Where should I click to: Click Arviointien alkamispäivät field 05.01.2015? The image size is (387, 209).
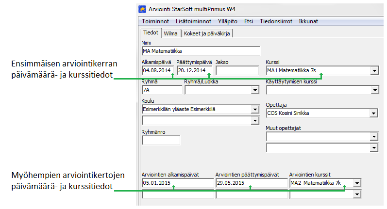click(178, 183)
